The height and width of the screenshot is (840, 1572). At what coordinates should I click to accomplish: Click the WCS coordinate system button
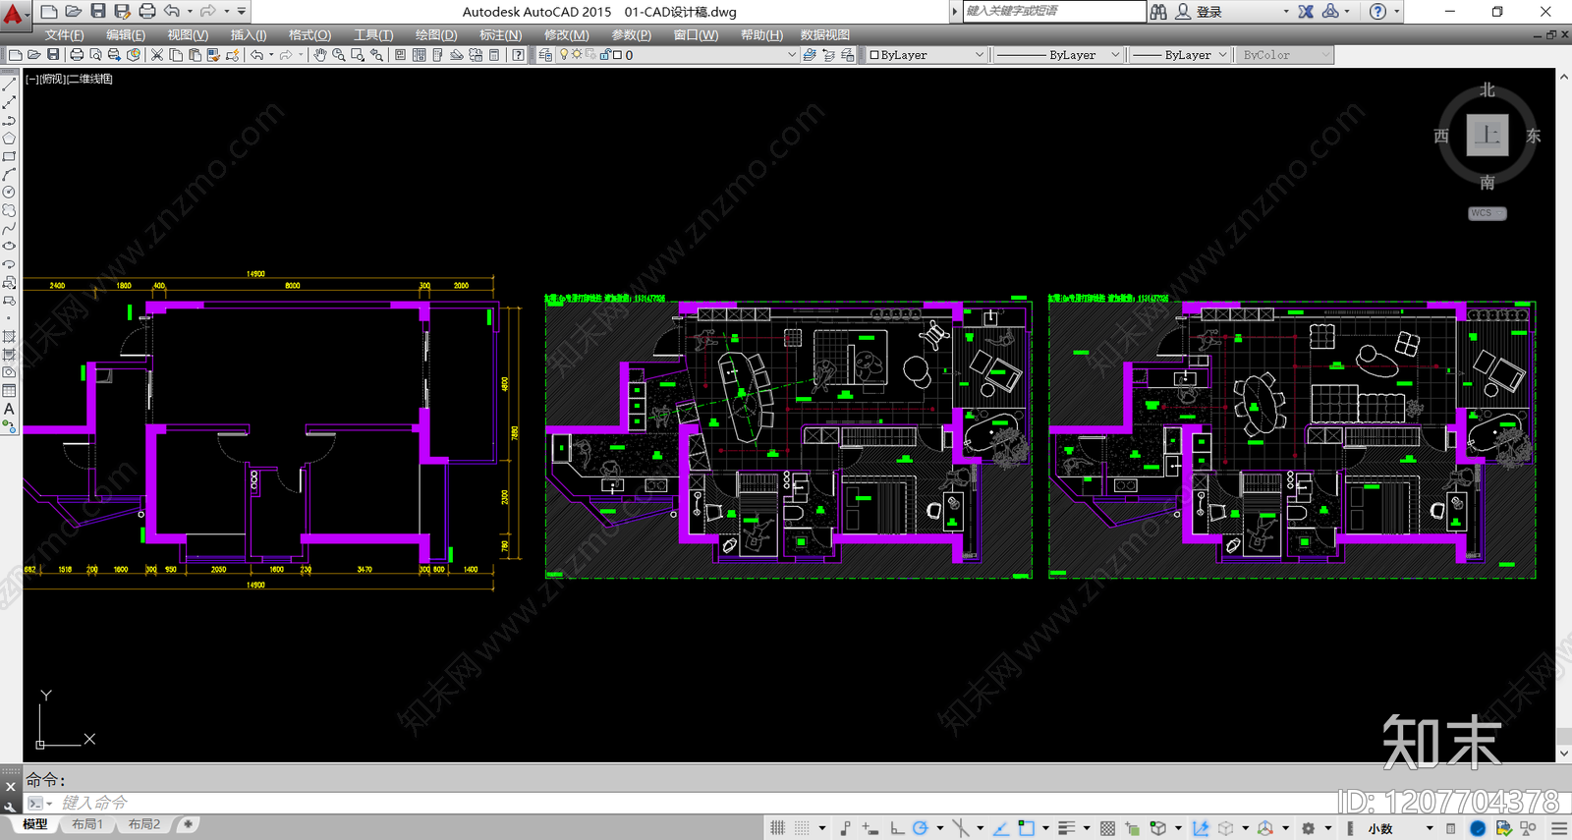tap(1487, 213)
